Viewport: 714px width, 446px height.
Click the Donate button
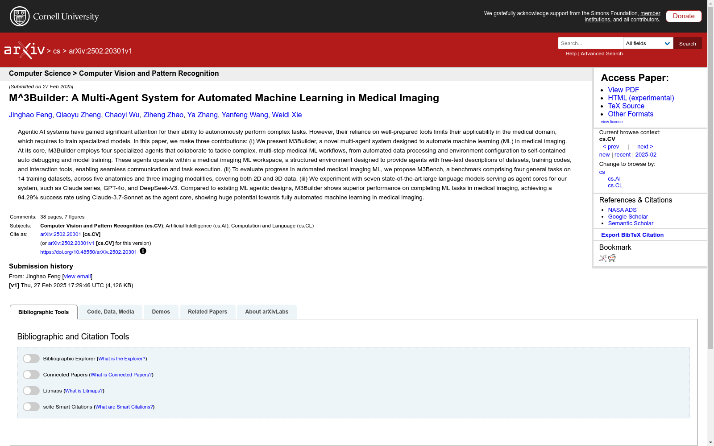coord(684,16)
